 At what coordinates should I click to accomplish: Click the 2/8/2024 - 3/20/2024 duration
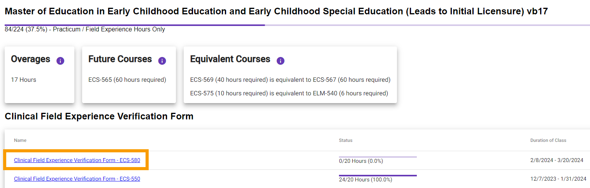click(557, 160)
